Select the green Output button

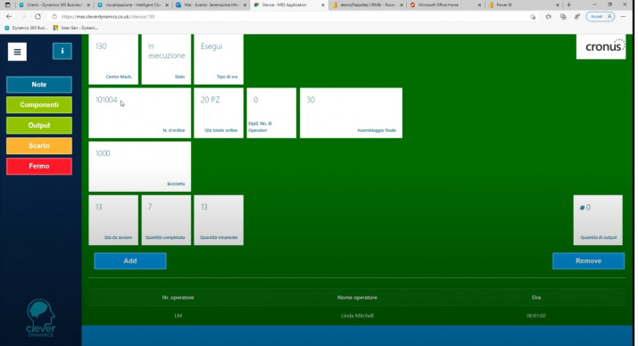click(39, 125)
